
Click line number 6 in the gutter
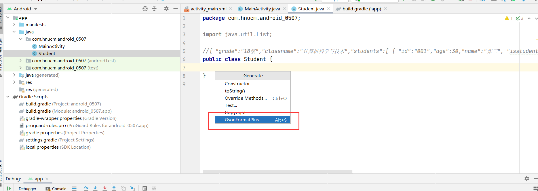[184, 59]
